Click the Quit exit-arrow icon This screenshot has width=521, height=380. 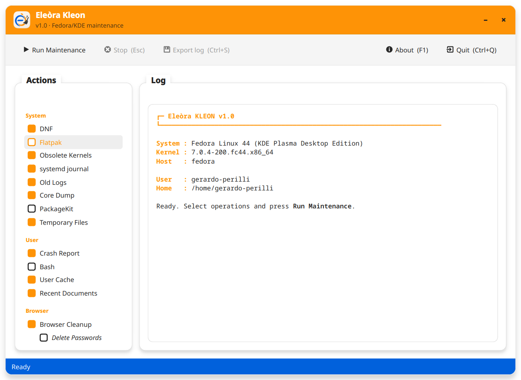pyautogui.click(x=450, y=50)
